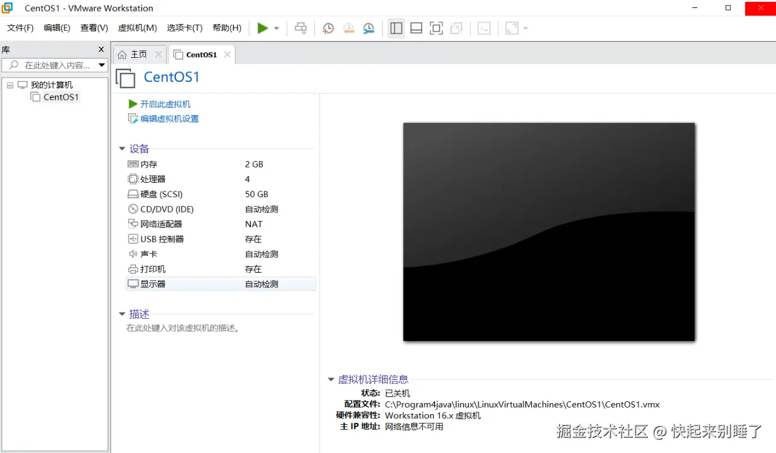Take a snapshot of this virtual machine

[328, 28]
